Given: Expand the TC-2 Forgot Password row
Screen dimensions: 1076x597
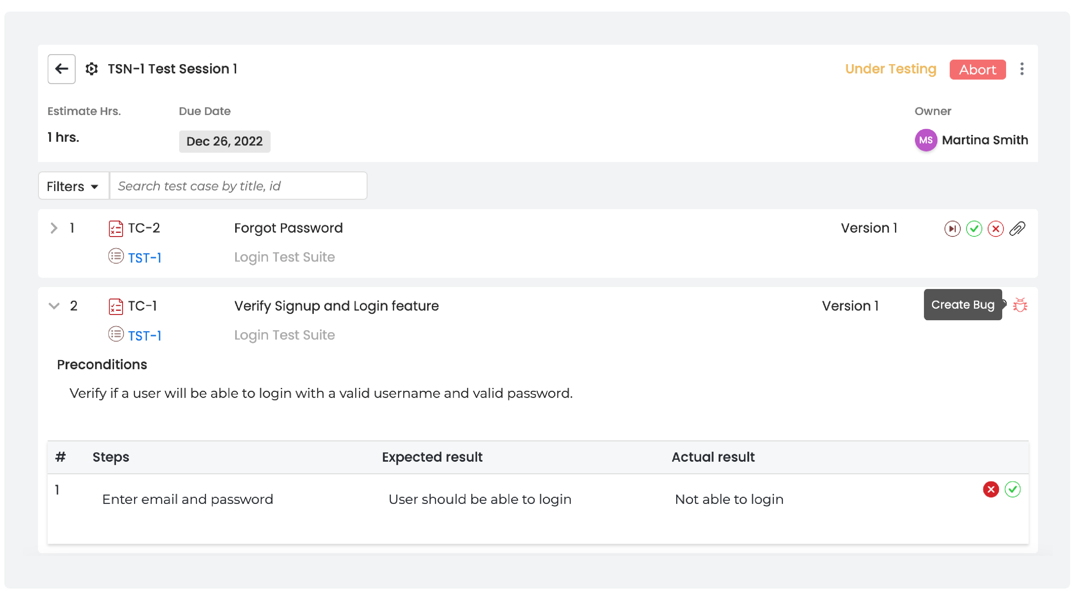Looking at the screenshot, I should click(54, 228).
